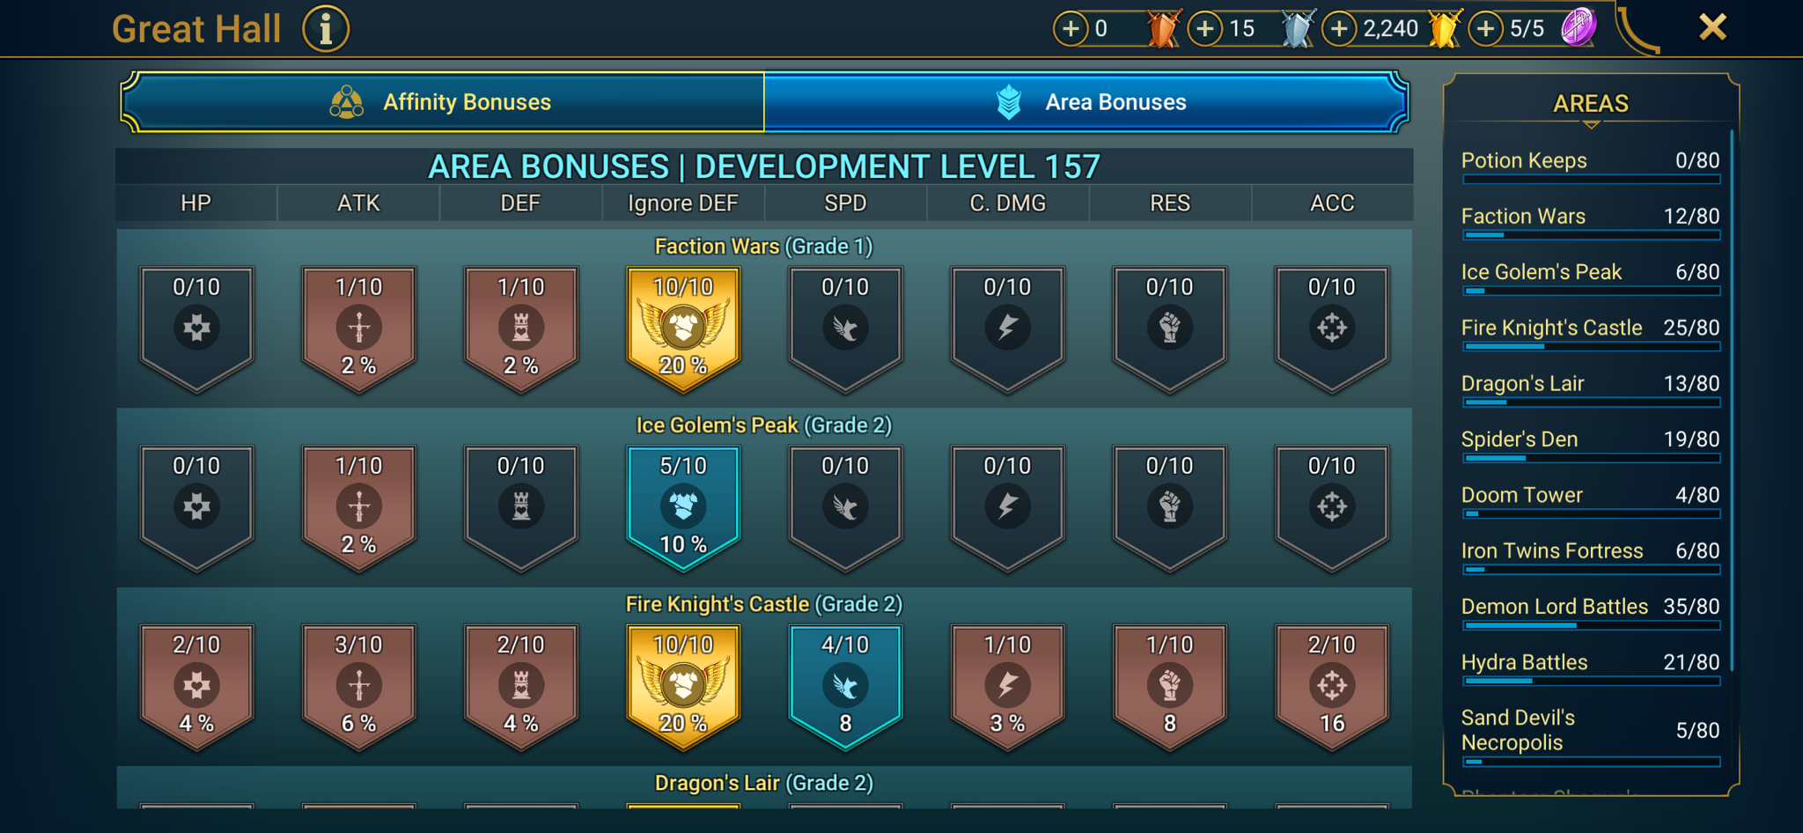Select Ice Golem's Peak HP 0/10 shield
This screenshot has width=1803, height=833.
[196, 507]
